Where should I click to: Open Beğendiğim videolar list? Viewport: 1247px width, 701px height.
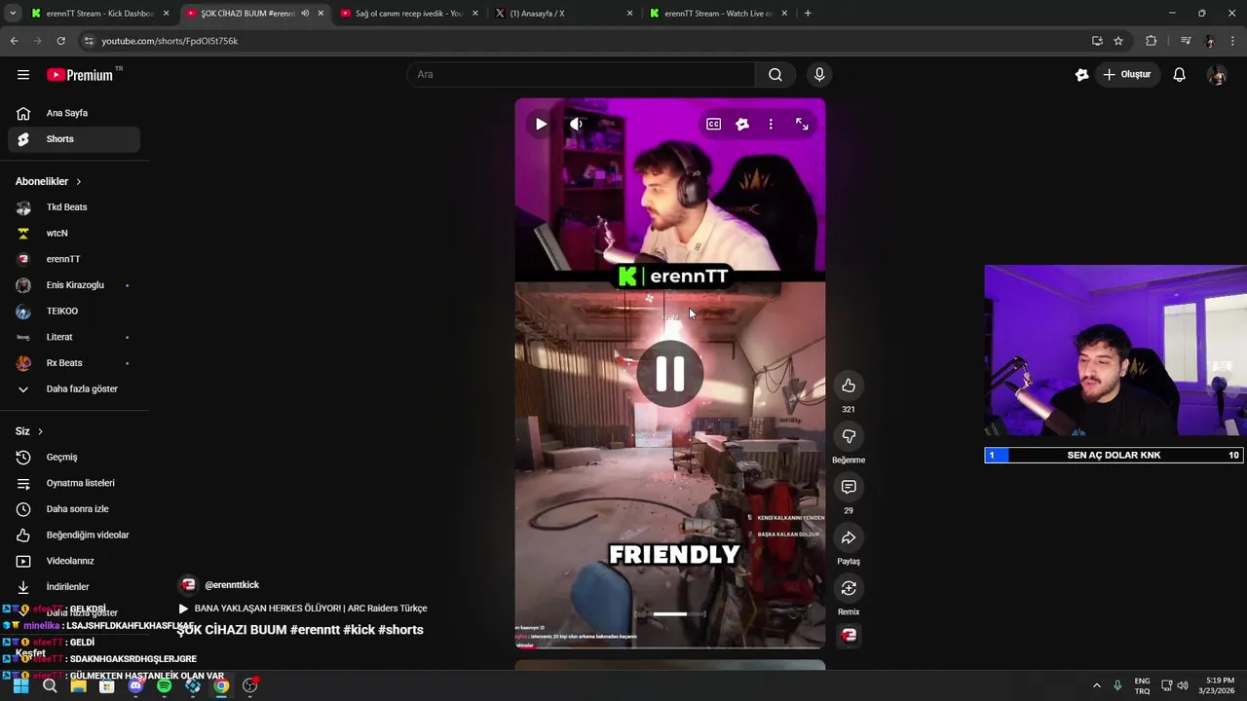[x=74, y=535]
